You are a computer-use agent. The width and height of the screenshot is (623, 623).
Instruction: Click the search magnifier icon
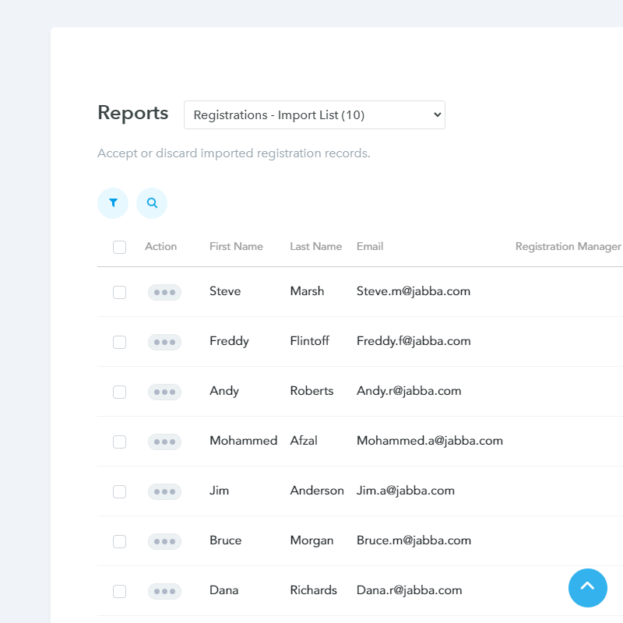pos(152,203)
